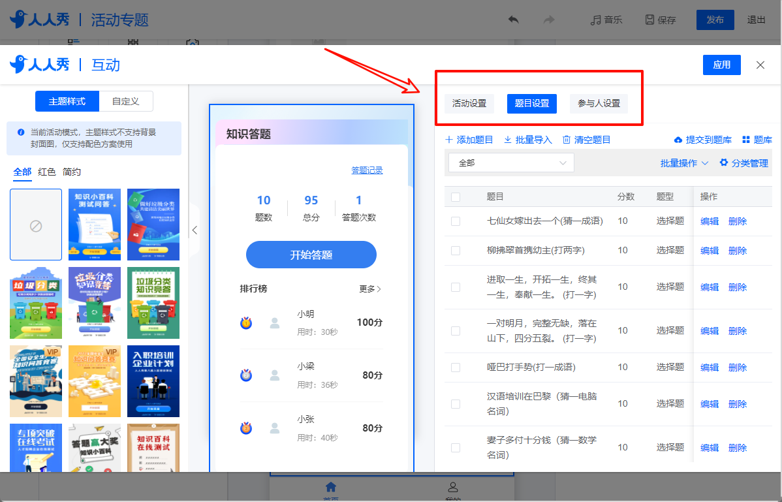Open the 音乐 music option
Viewport: 782px width, 502px height.
coord(606,20)
